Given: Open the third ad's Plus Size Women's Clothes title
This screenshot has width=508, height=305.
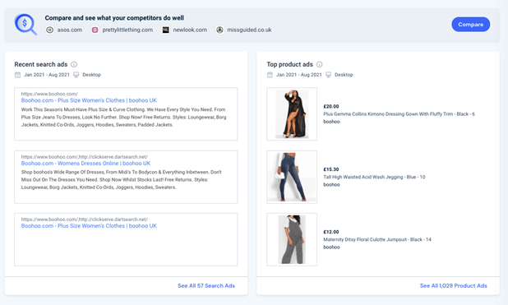Looking at the screenshot, I should click(x=89, y=226).
